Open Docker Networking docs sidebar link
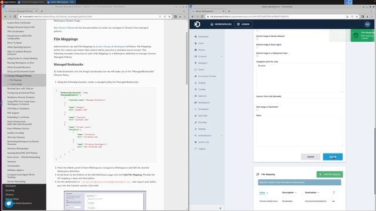This screenshot has width=376, height=211. point(16,182)
